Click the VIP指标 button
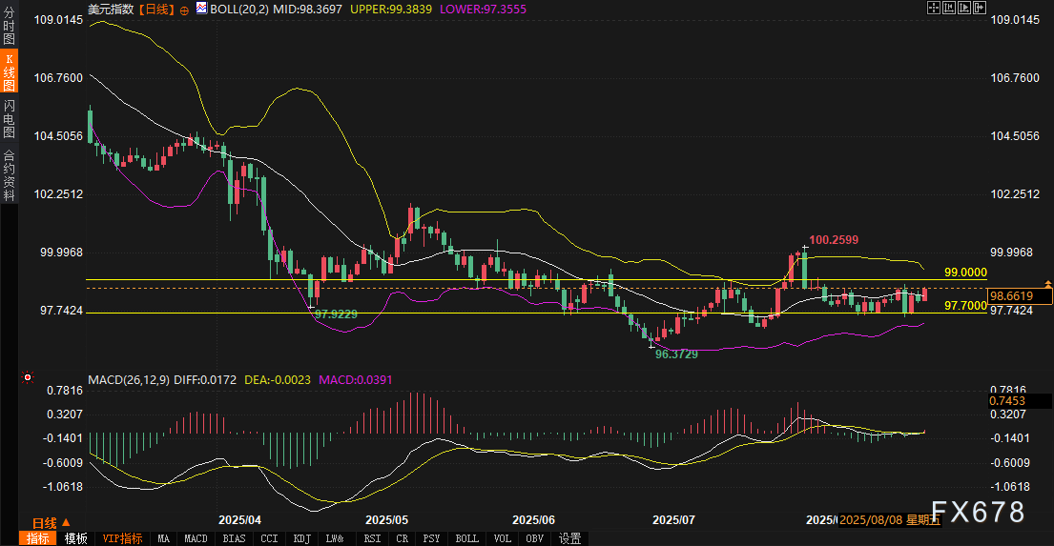Image resolution: width=1054 pixels, height=546 pixels. coord(122,538)
